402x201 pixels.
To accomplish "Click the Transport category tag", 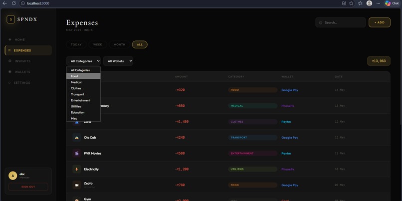I will point(252,138).
